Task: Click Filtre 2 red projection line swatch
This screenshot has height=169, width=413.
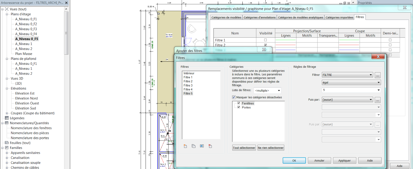Action: click(x=285, y=45)
